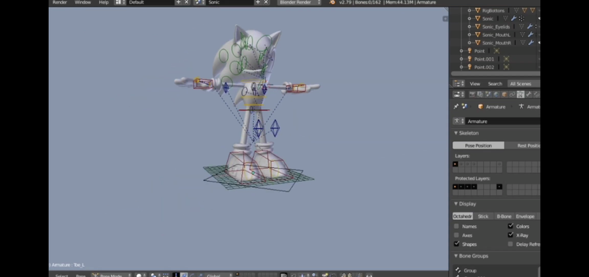Viewport: 589px width, 277px height.
Task: Toggle the first armature layer button
Action: click(x=455, y=164)
